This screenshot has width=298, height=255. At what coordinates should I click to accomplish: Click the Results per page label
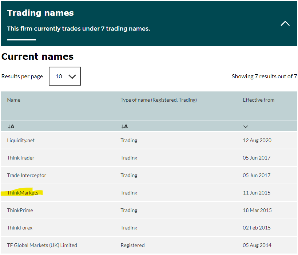(x=22, y=76)
